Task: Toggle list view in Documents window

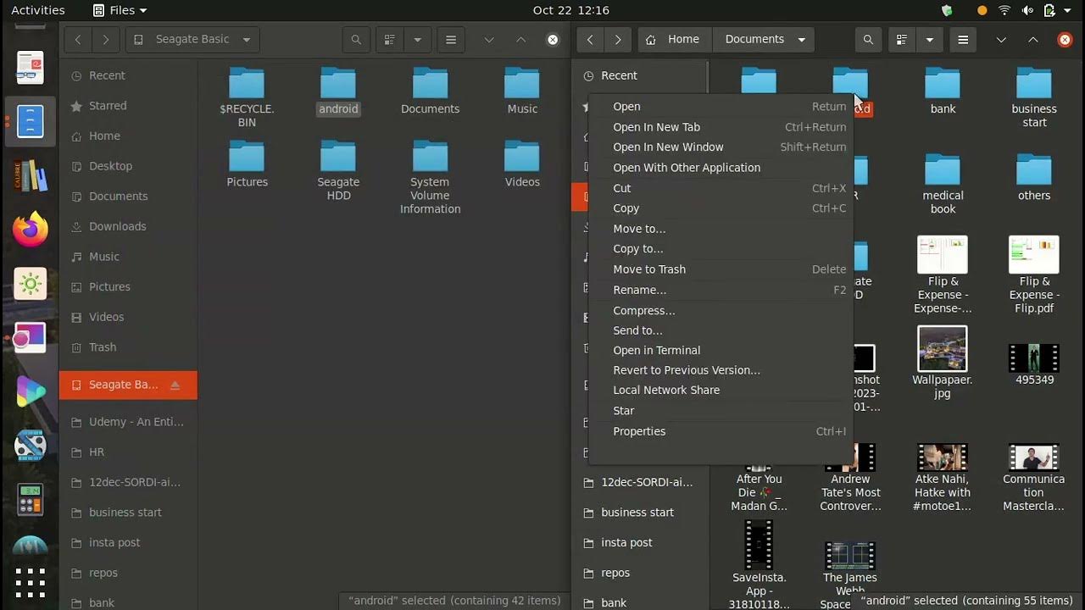Action: pos(902,39)
